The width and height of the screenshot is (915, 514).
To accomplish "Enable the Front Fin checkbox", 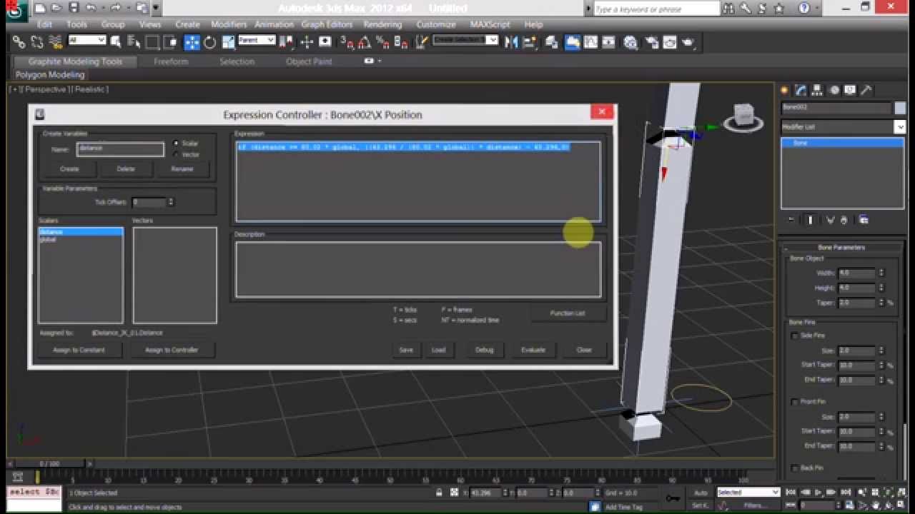I will pos(795,402).
